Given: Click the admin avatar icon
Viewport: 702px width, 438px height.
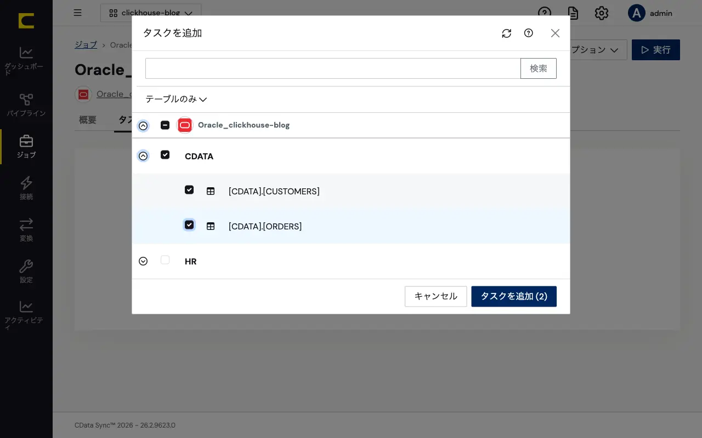Looking at the screenshot, I should [x=636, y=13].
